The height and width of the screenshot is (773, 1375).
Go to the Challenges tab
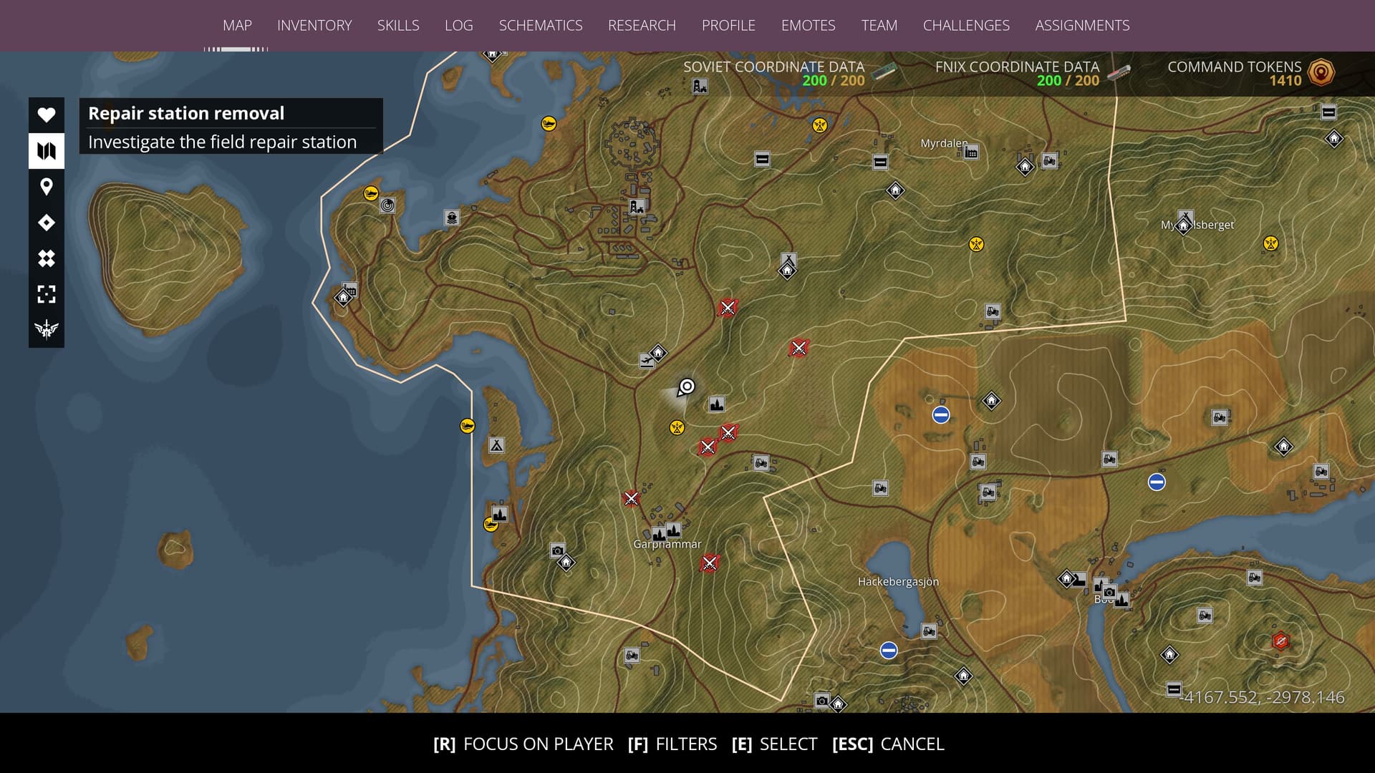[966, 25]
